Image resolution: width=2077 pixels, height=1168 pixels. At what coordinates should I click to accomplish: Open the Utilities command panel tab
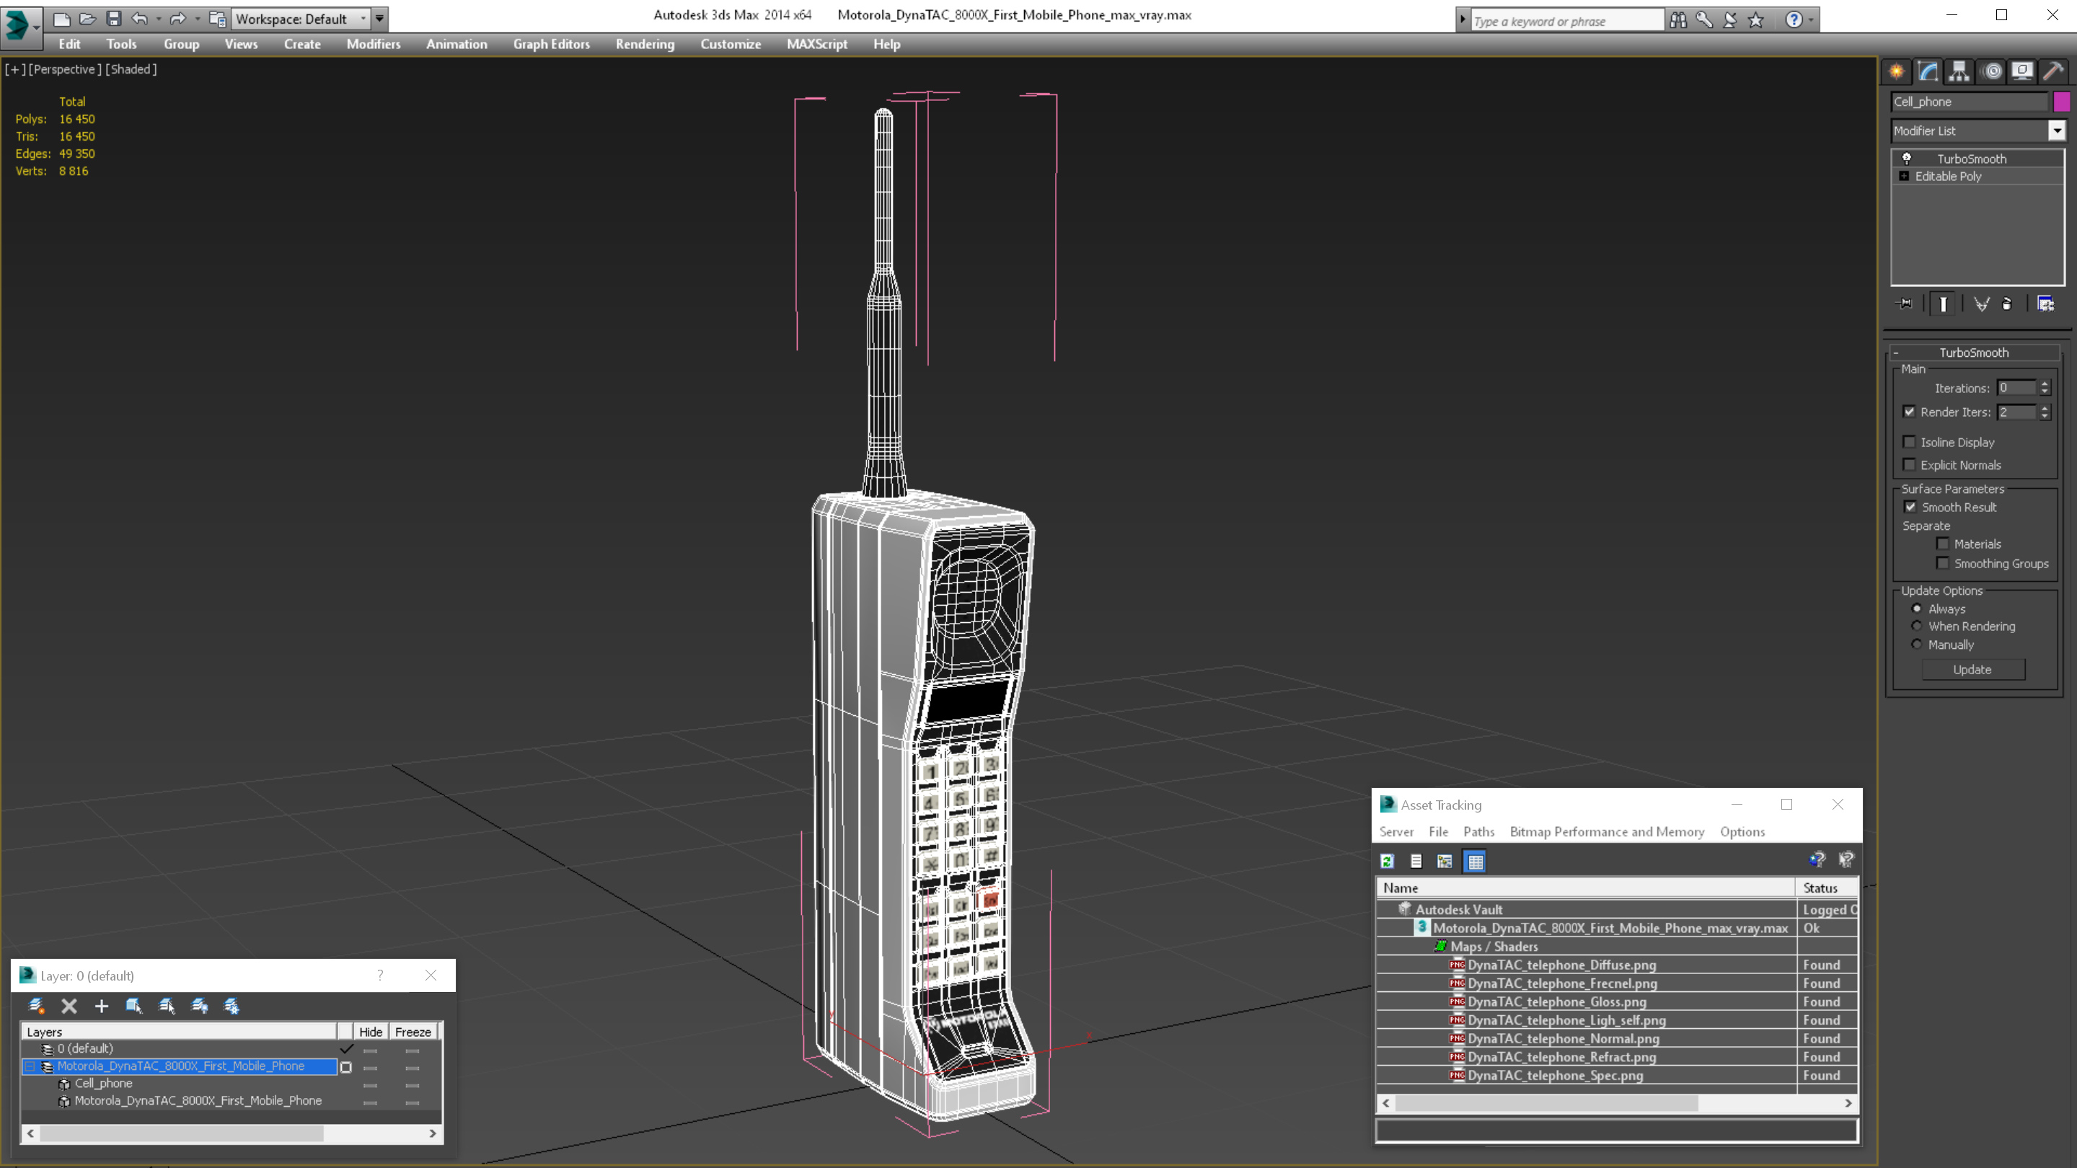point(2054,72)
